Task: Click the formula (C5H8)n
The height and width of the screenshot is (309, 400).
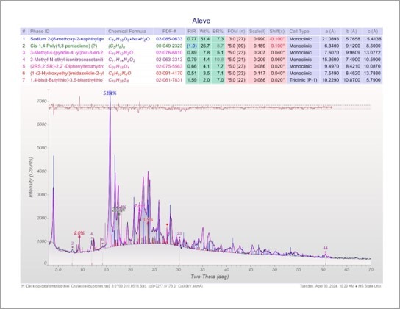Action: click(x=117, y=46)
